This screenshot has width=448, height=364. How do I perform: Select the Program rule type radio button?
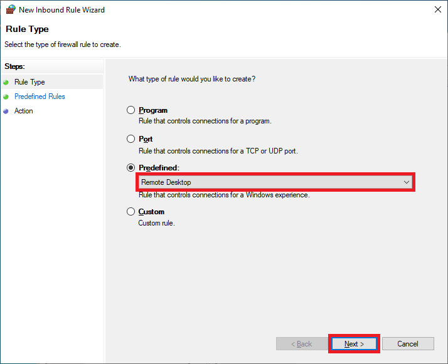(x=131, y=110)
